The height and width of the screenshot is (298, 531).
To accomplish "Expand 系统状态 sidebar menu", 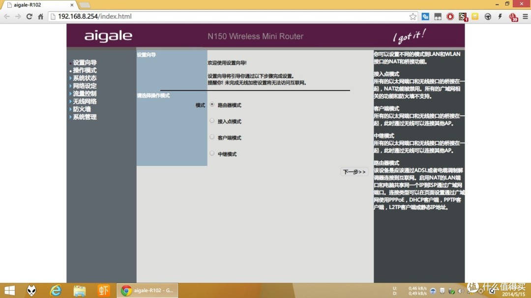I will coord(85,78).
